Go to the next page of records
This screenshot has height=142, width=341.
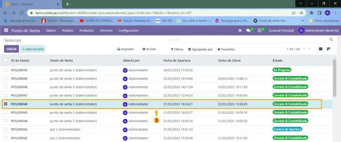[309, 49]
